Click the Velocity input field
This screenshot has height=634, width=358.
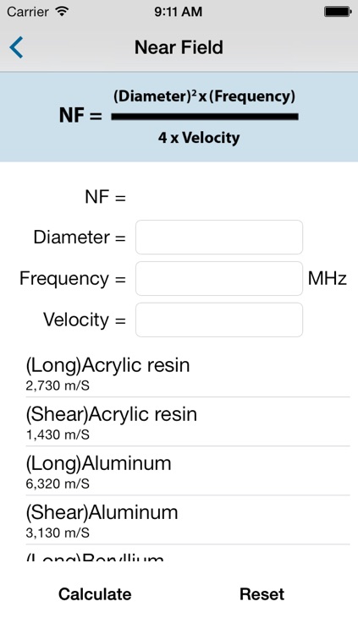(x=219, y=320)
